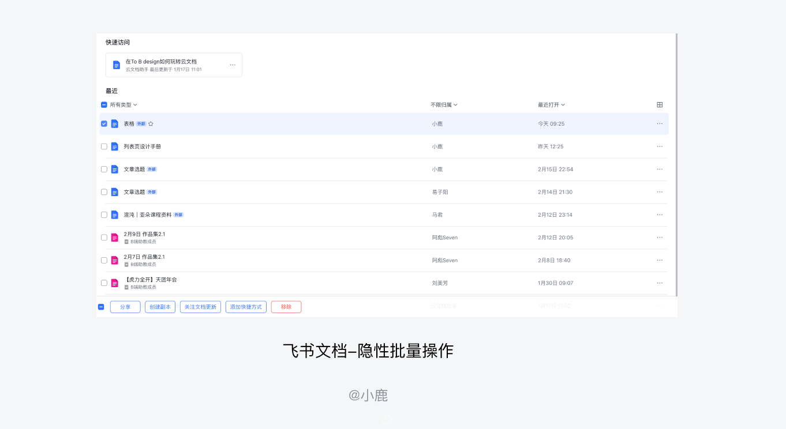This screenshot has height=429, width=786.
Task: Click the blue doc icon in quick access card
Action: [117, 65]
